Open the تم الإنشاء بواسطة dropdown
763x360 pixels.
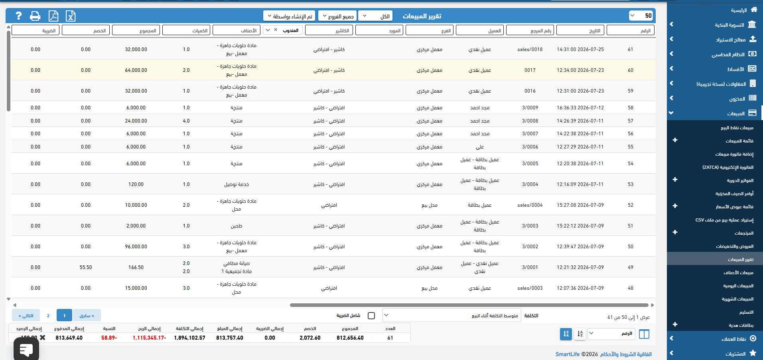click(x=289, y=16)
